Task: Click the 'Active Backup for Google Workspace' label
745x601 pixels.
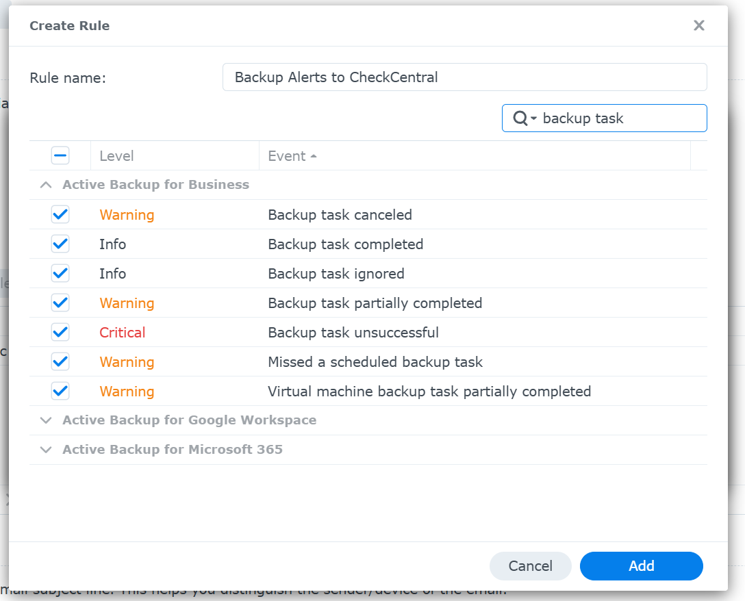Action: click(189, 420)
